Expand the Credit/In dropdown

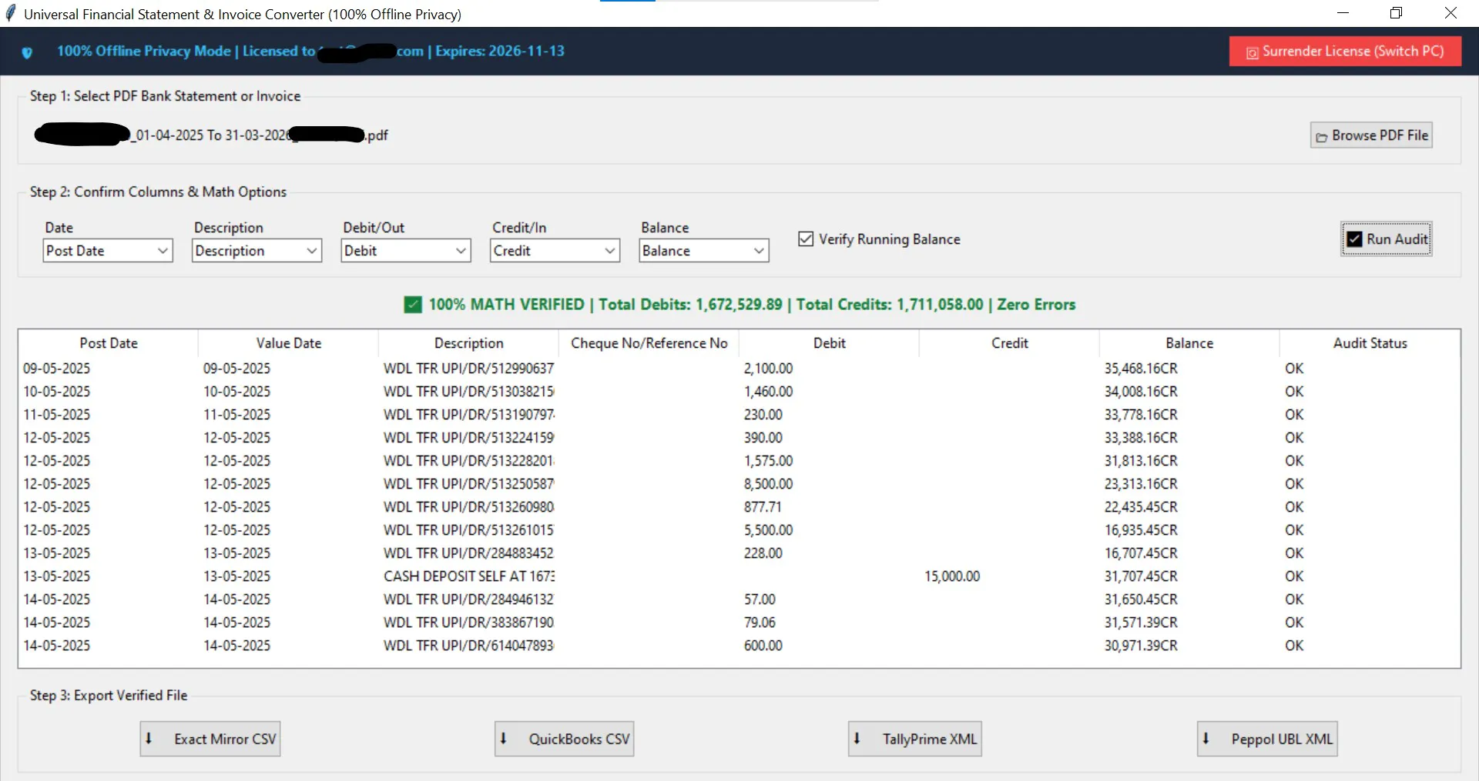(x=555, y=251)
